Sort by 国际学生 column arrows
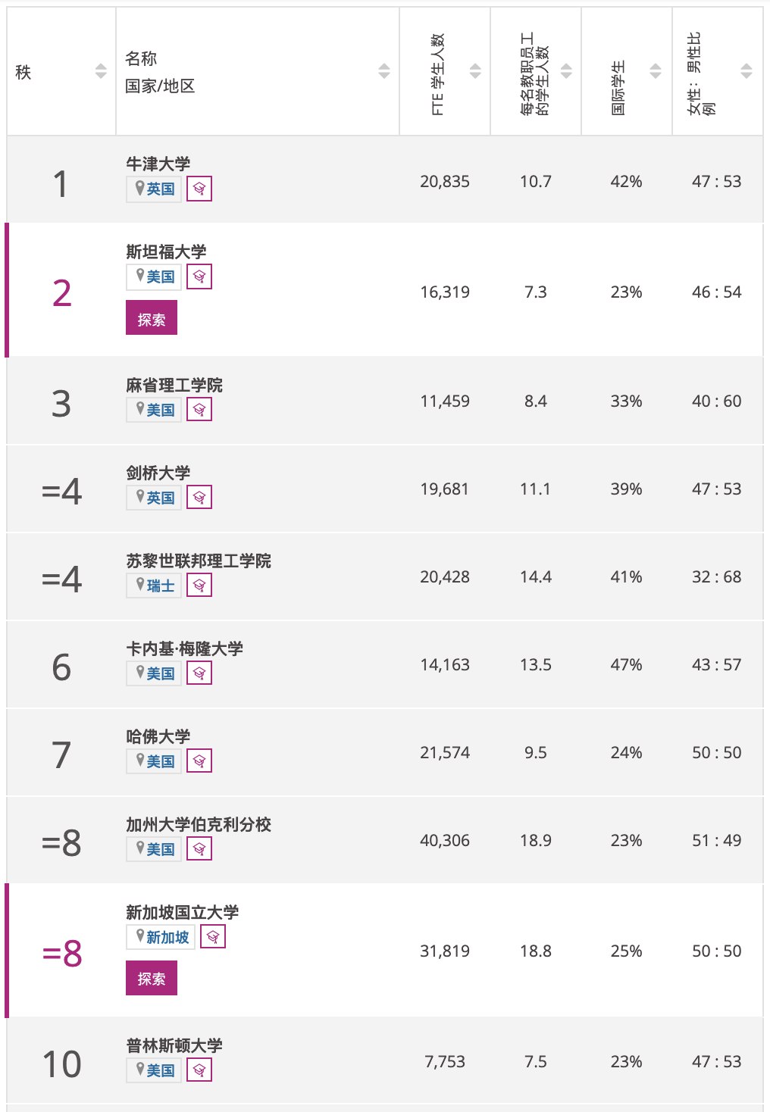 click(x=656, y=71)
